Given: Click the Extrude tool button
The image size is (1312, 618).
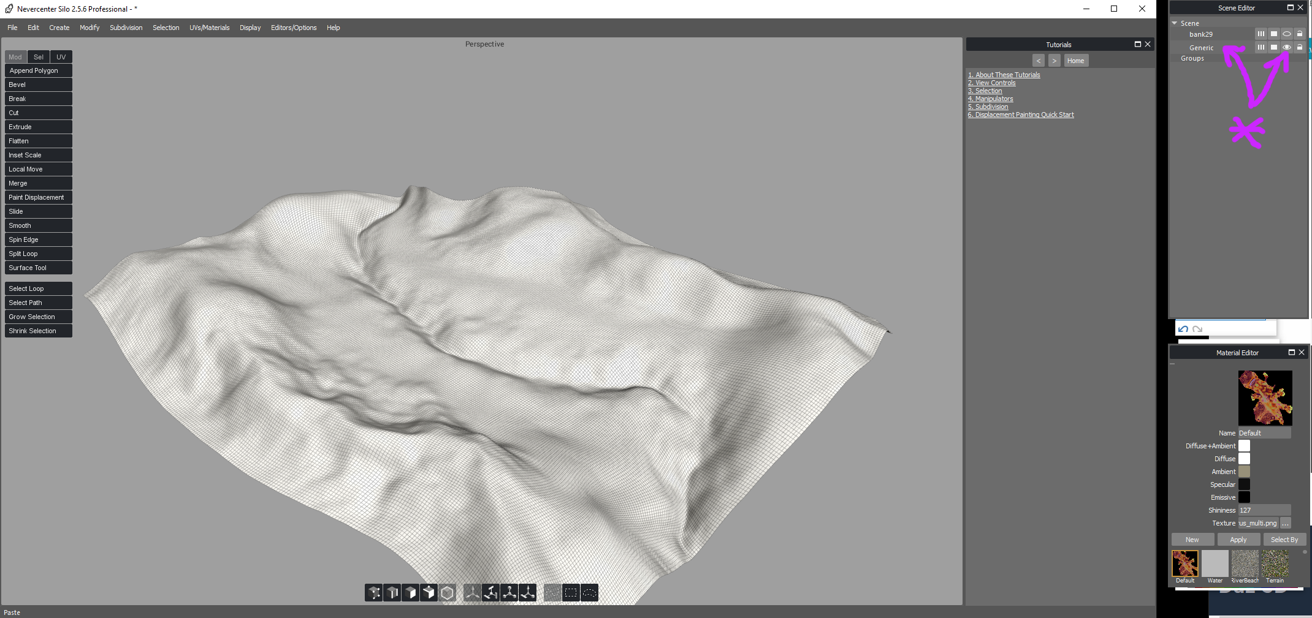Looking at the screenshot, I should tap(39, 127).
